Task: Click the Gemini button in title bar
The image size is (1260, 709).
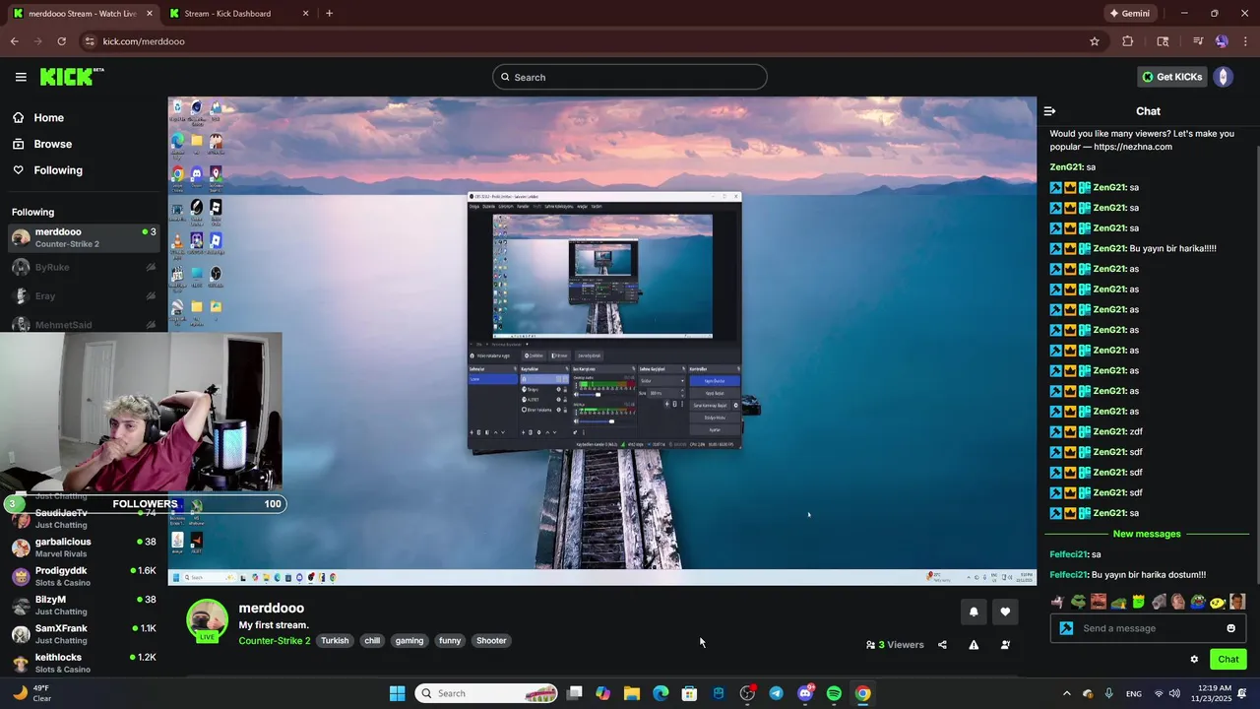Action: (x=1129, y=14)
